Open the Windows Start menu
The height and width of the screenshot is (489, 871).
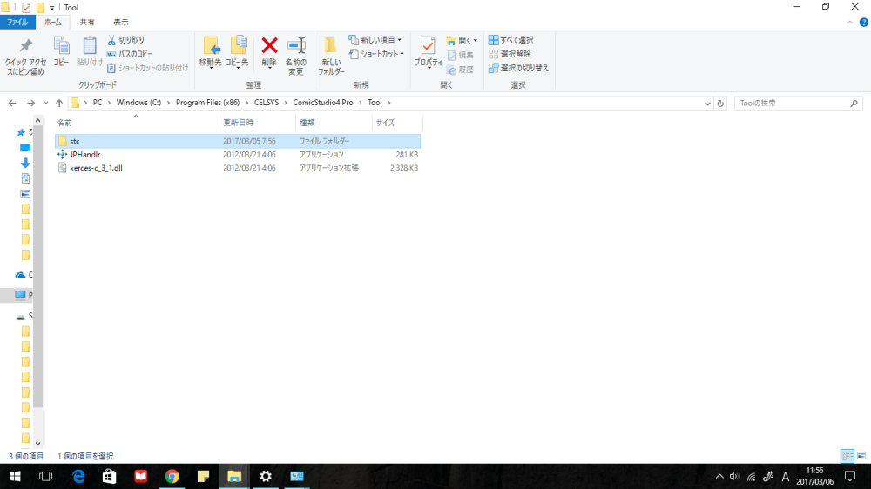tap(15, 477)
